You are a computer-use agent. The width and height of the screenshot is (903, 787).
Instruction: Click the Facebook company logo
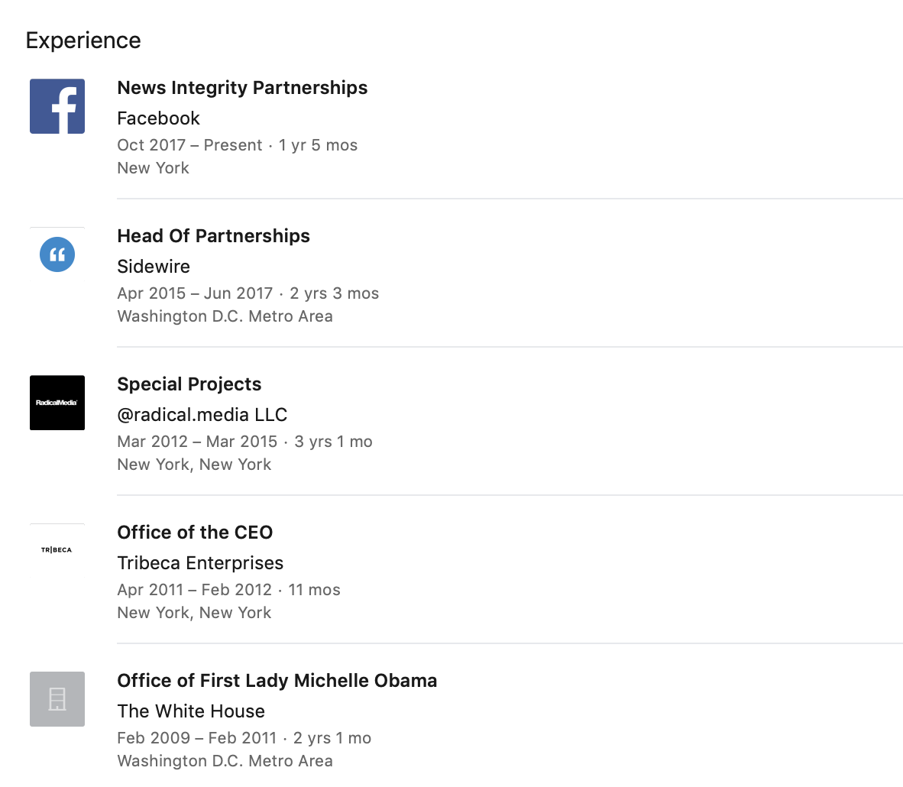[57, 106]
